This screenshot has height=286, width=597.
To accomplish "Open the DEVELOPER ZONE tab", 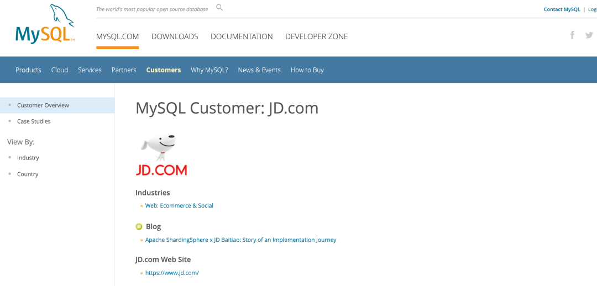I will pyautogui.click(x=316, y=36).
